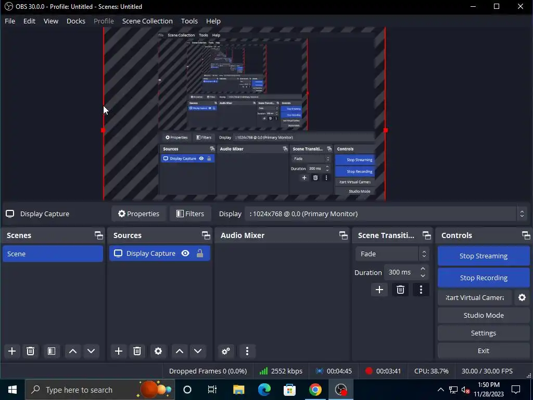Viewport: 533px width, 400px height.
Task: Open source Filters button in toolbar
Action: (191, 214)
